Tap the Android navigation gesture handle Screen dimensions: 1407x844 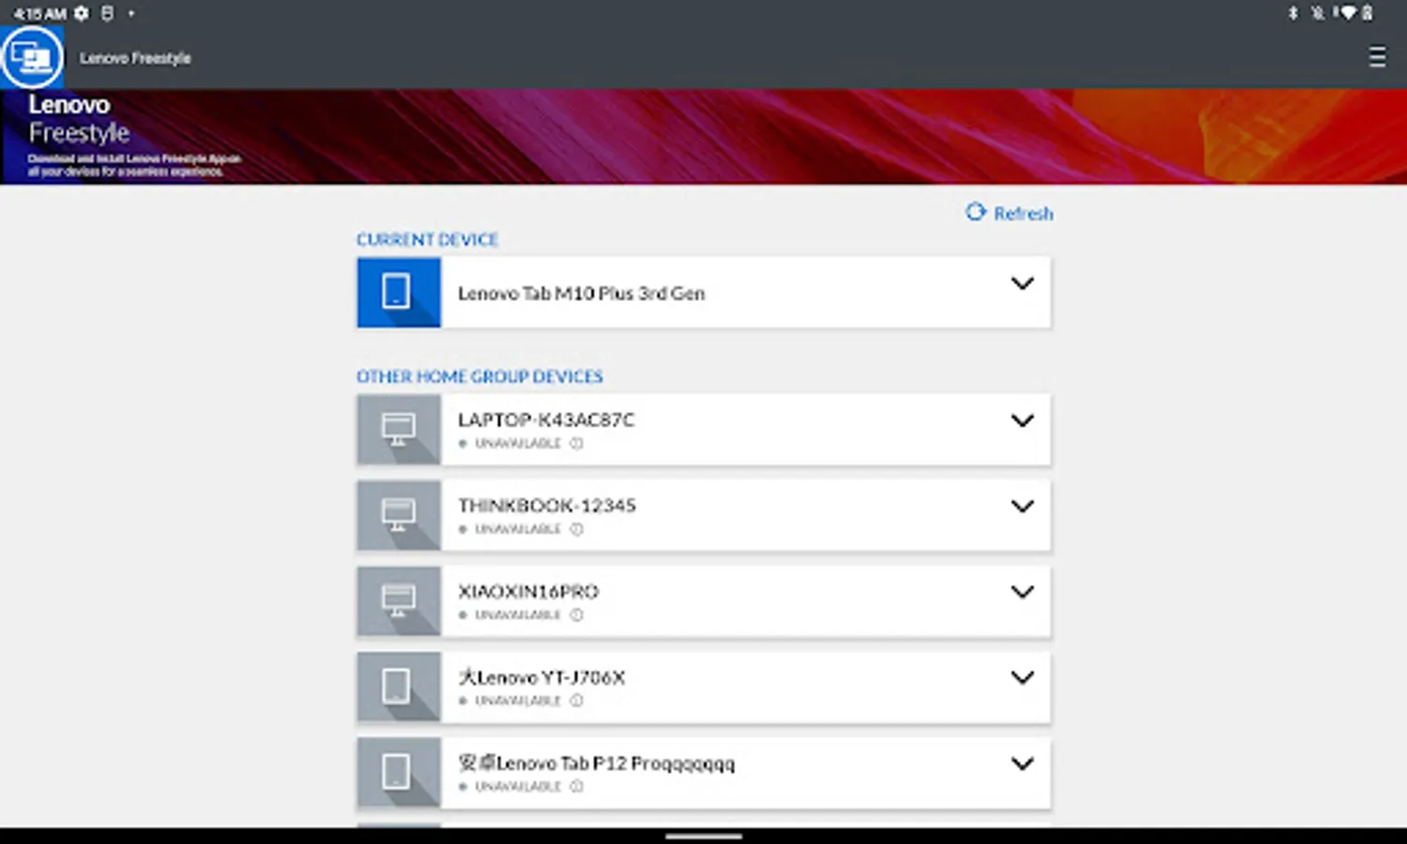pos(703,836)
